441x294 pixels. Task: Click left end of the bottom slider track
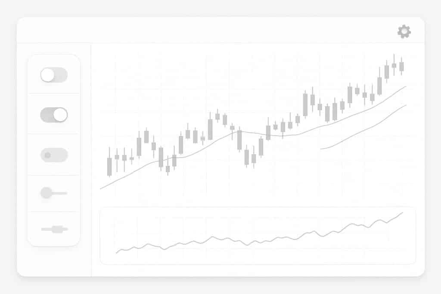click(43, 229)
